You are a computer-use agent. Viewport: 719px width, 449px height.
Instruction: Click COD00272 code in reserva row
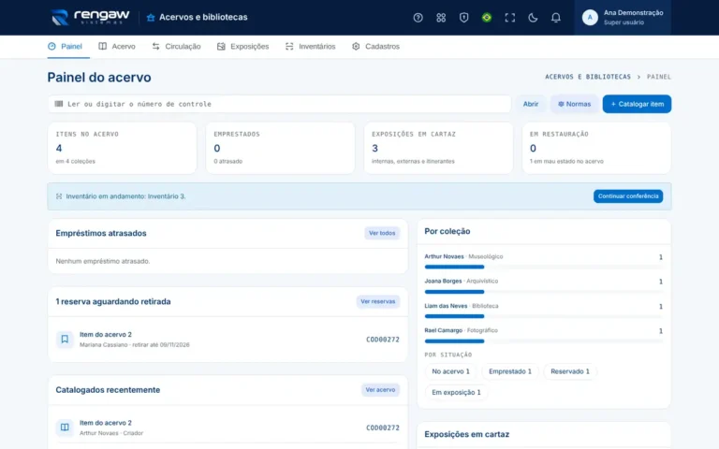382,340
